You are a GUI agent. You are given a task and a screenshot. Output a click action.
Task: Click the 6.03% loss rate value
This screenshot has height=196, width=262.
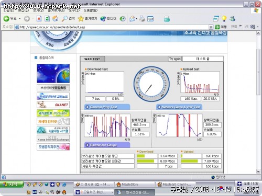(x=212, y=134)
